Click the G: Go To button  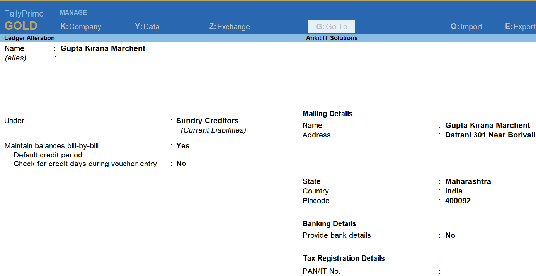pyautogui.click(x=332, y=27)
